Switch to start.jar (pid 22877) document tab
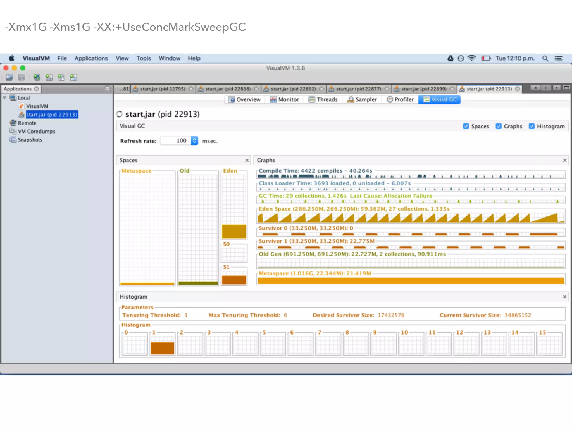 (x=359, y=89)
